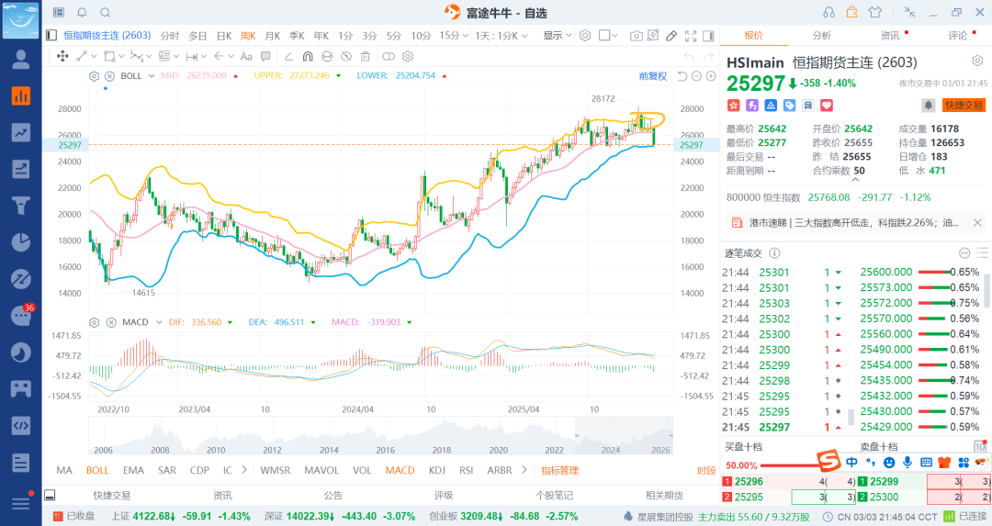Toggle the KDJ indicator on
The height and width of the screenshot is (526, 992).
(436, 470)
